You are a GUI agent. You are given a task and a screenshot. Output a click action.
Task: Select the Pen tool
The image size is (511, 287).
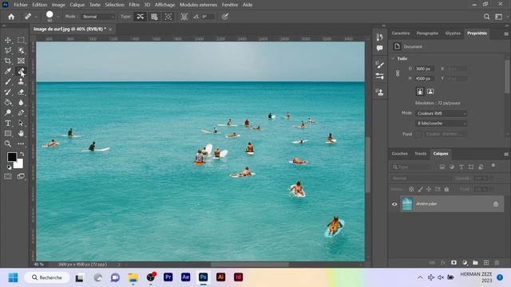(x=21, y=113)
